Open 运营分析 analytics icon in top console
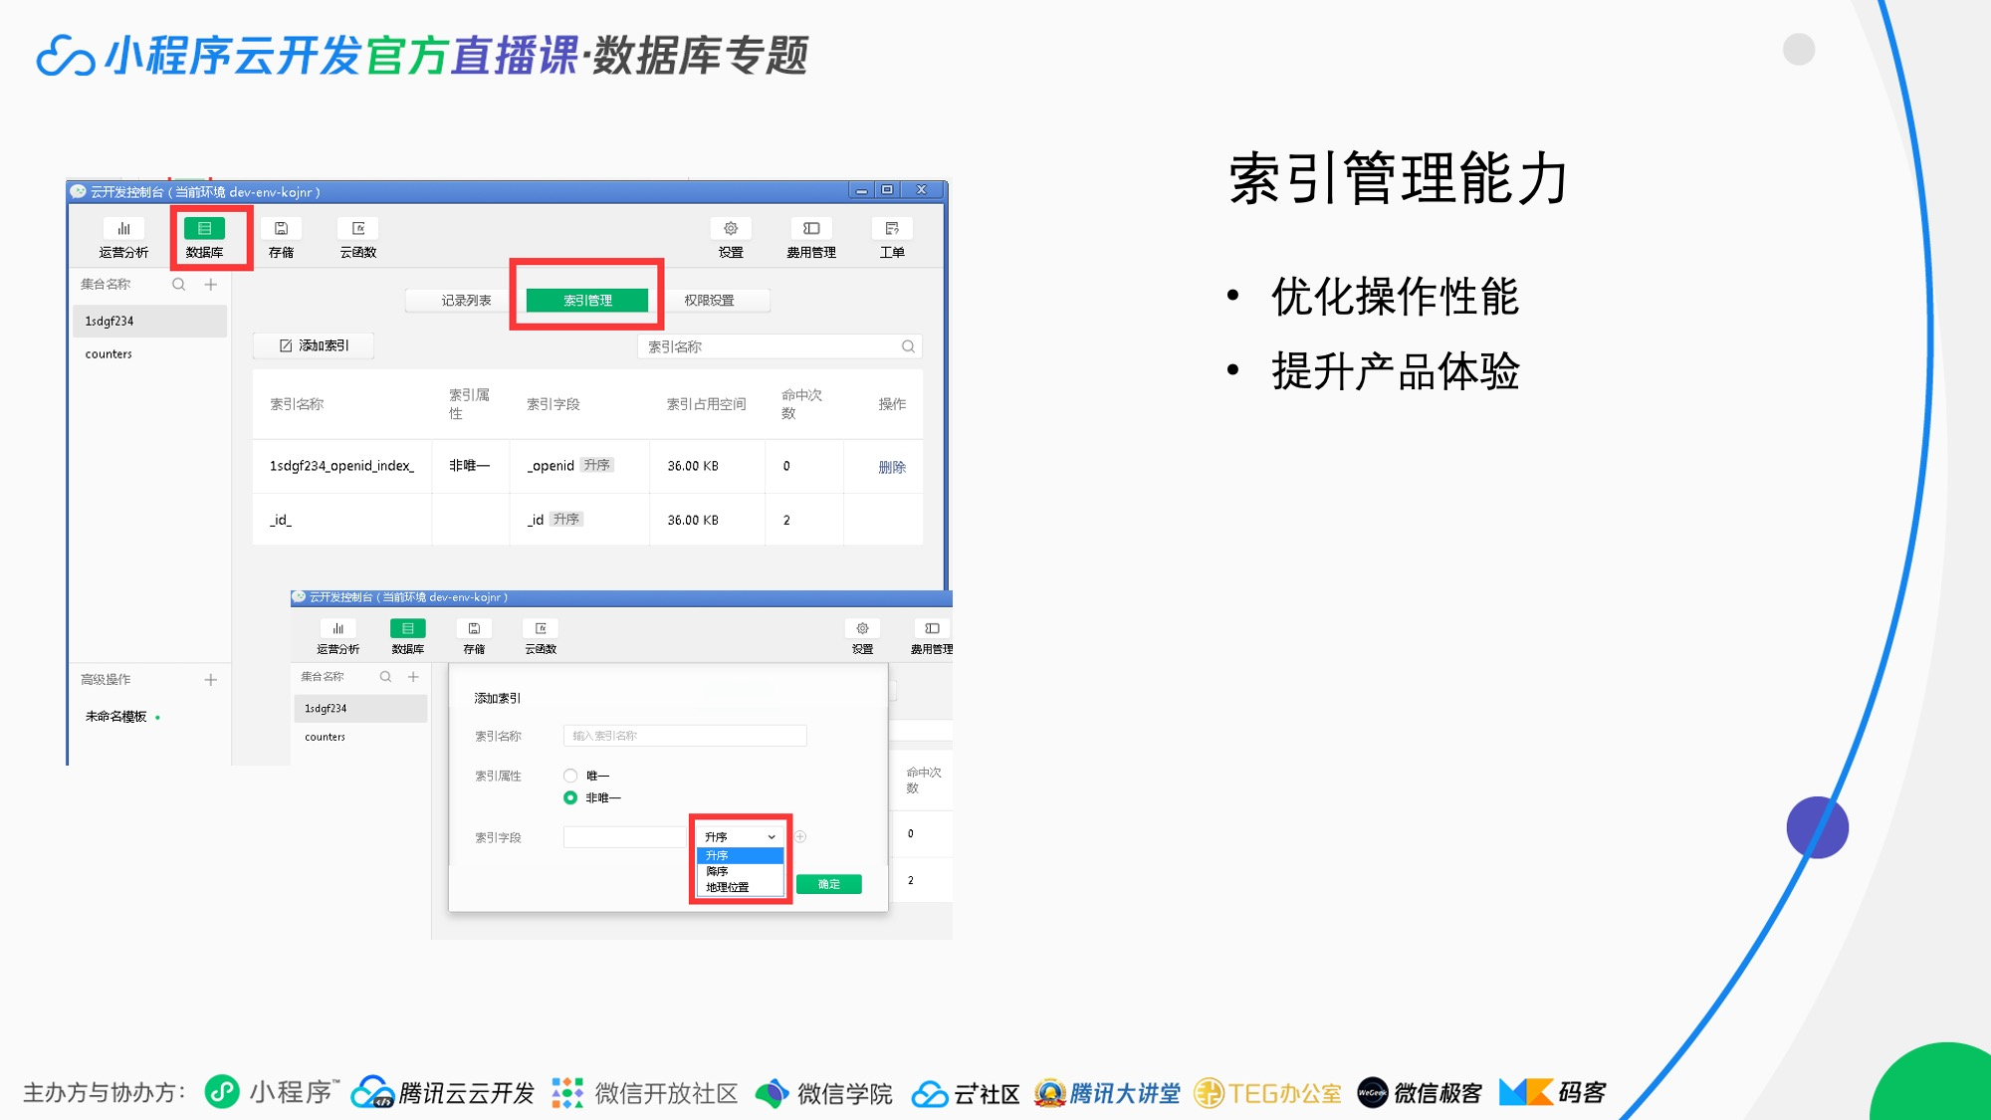The height and width of the screenshot is (1120, 1991). coord(123,229)
